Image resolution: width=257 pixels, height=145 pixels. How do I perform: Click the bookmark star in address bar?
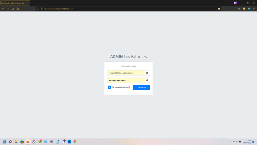coord(219,9)
